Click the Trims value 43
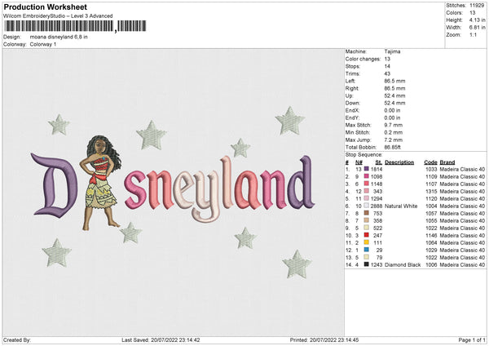 tap(387, 73)
